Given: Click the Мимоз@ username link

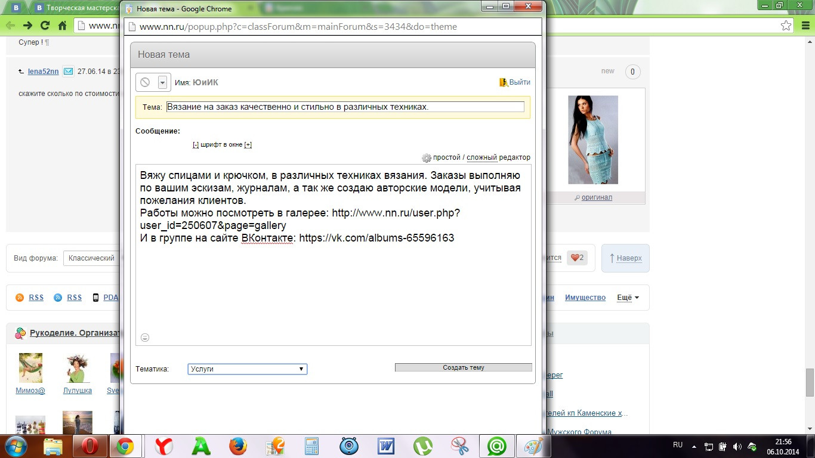Looking at the screenshot, I should click(x=30, y=391).
